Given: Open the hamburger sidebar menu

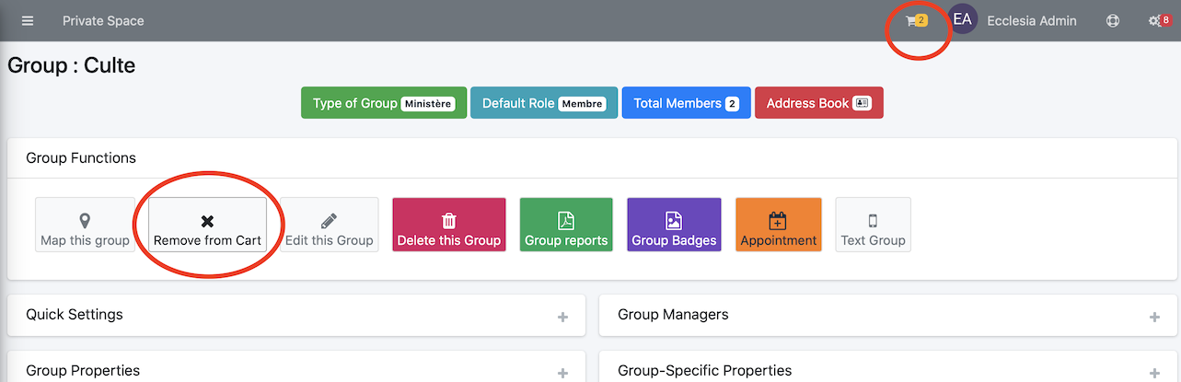Looking at the screenshot, I should point(28,20).
